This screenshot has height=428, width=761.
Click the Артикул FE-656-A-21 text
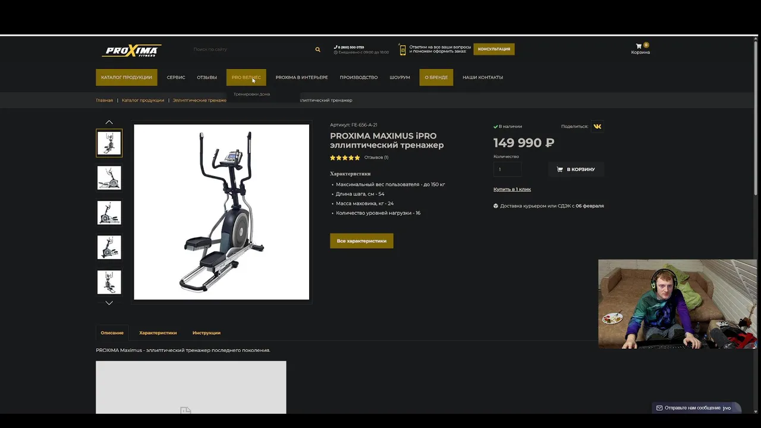[x=354, y=125]
